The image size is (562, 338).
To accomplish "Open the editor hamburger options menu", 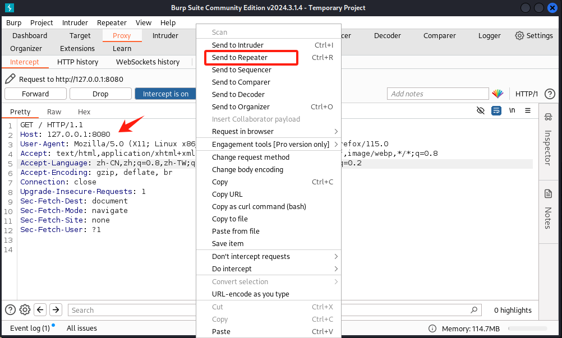I will pos(528,110).
